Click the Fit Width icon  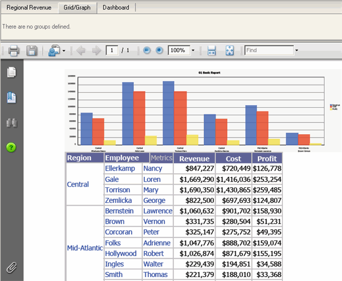(x=212, y=51)
